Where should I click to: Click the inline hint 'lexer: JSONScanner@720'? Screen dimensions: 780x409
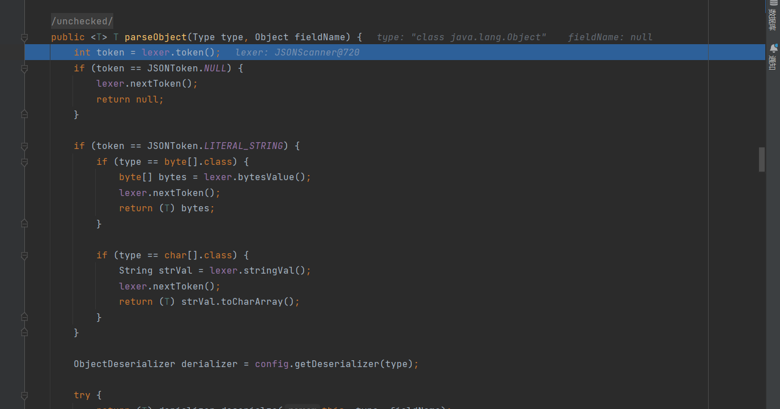297,53
